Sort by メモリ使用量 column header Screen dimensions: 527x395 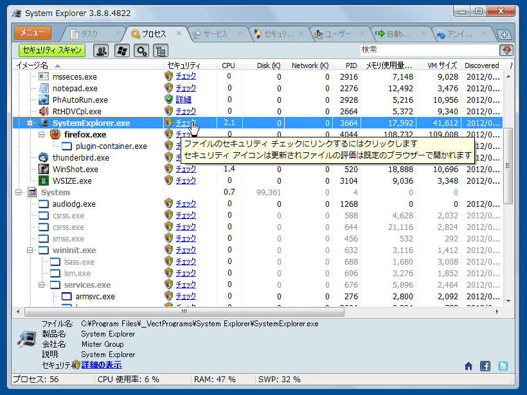(389, 66)
